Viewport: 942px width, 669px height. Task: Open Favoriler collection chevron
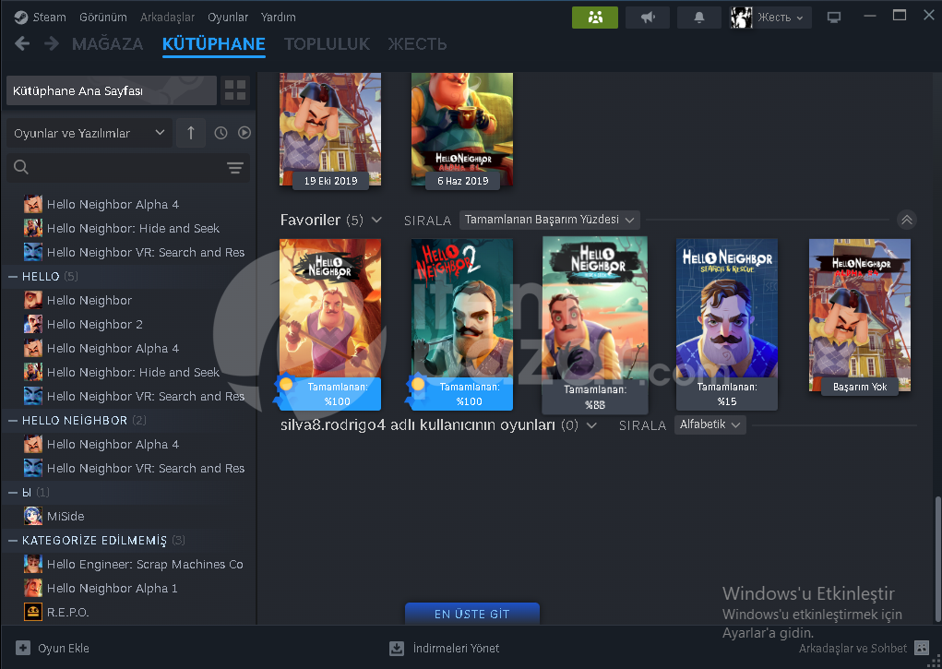point(376,220)
